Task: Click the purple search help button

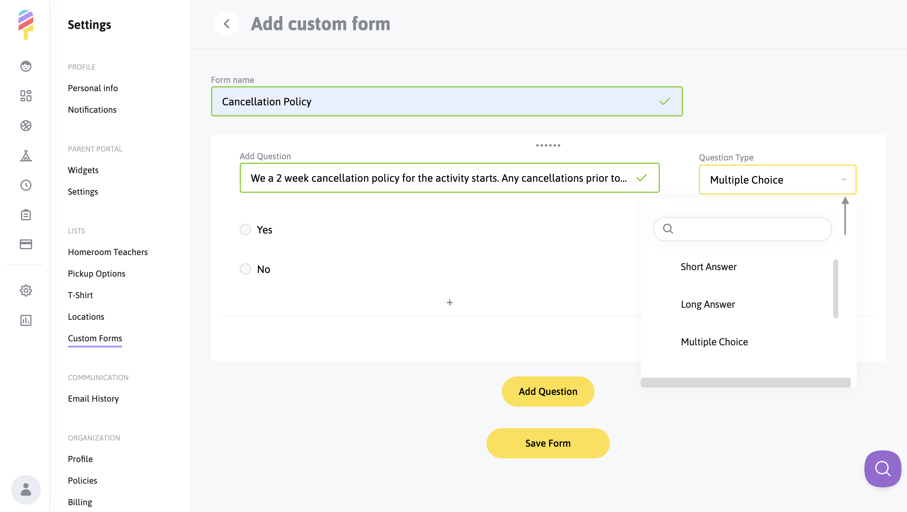Action: tap(882, 468)
